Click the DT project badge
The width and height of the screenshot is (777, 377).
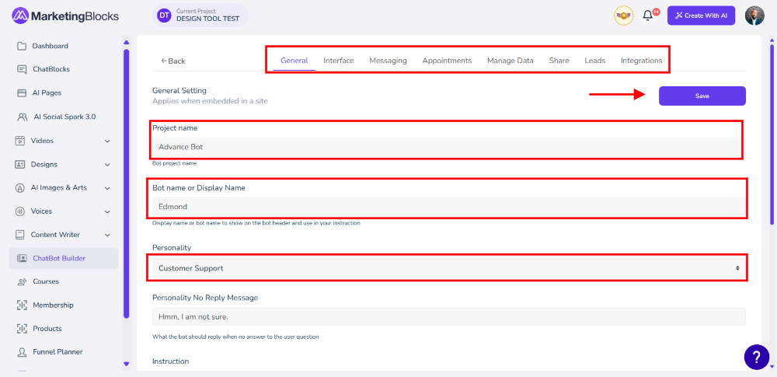(x=164, y=16)
